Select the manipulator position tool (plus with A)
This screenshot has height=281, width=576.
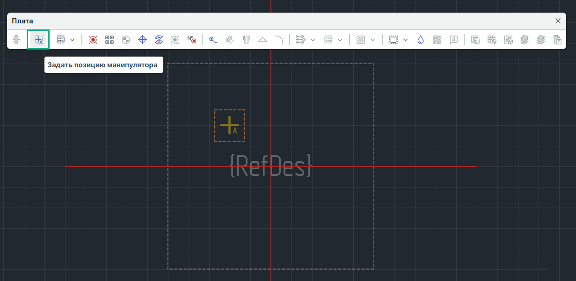(x=38, y=40)
